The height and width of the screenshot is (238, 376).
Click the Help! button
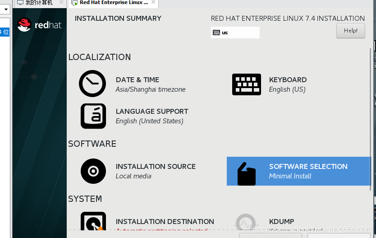(x=351, y=31)
